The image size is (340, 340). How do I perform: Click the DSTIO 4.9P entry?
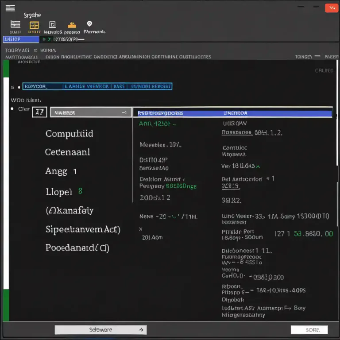coord(153,160)
